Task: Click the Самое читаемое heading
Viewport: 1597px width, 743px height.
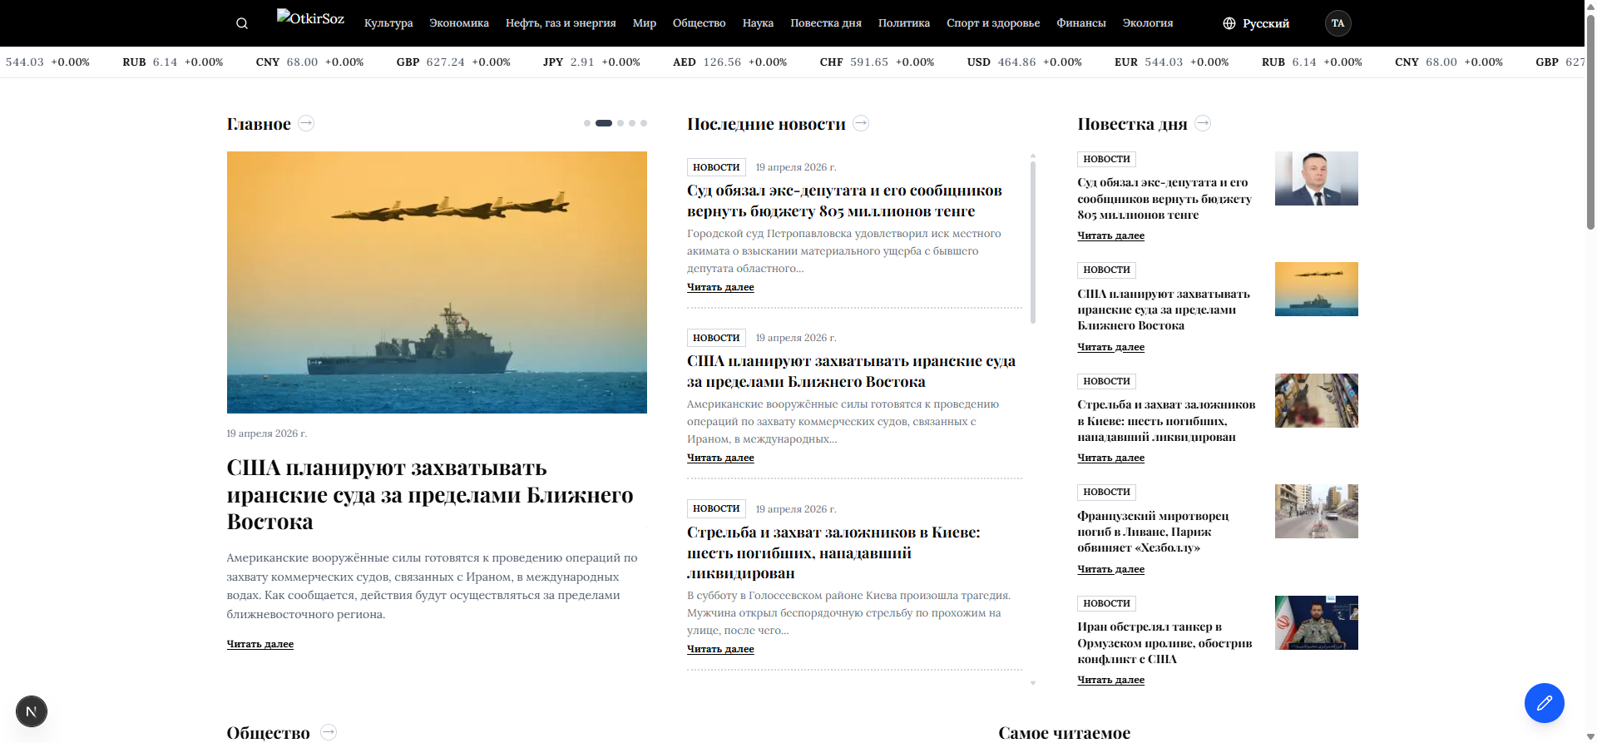Action: (1065, 732)
